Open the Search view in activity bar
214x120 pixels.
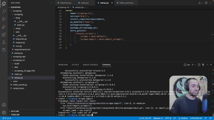pos(4,11)
